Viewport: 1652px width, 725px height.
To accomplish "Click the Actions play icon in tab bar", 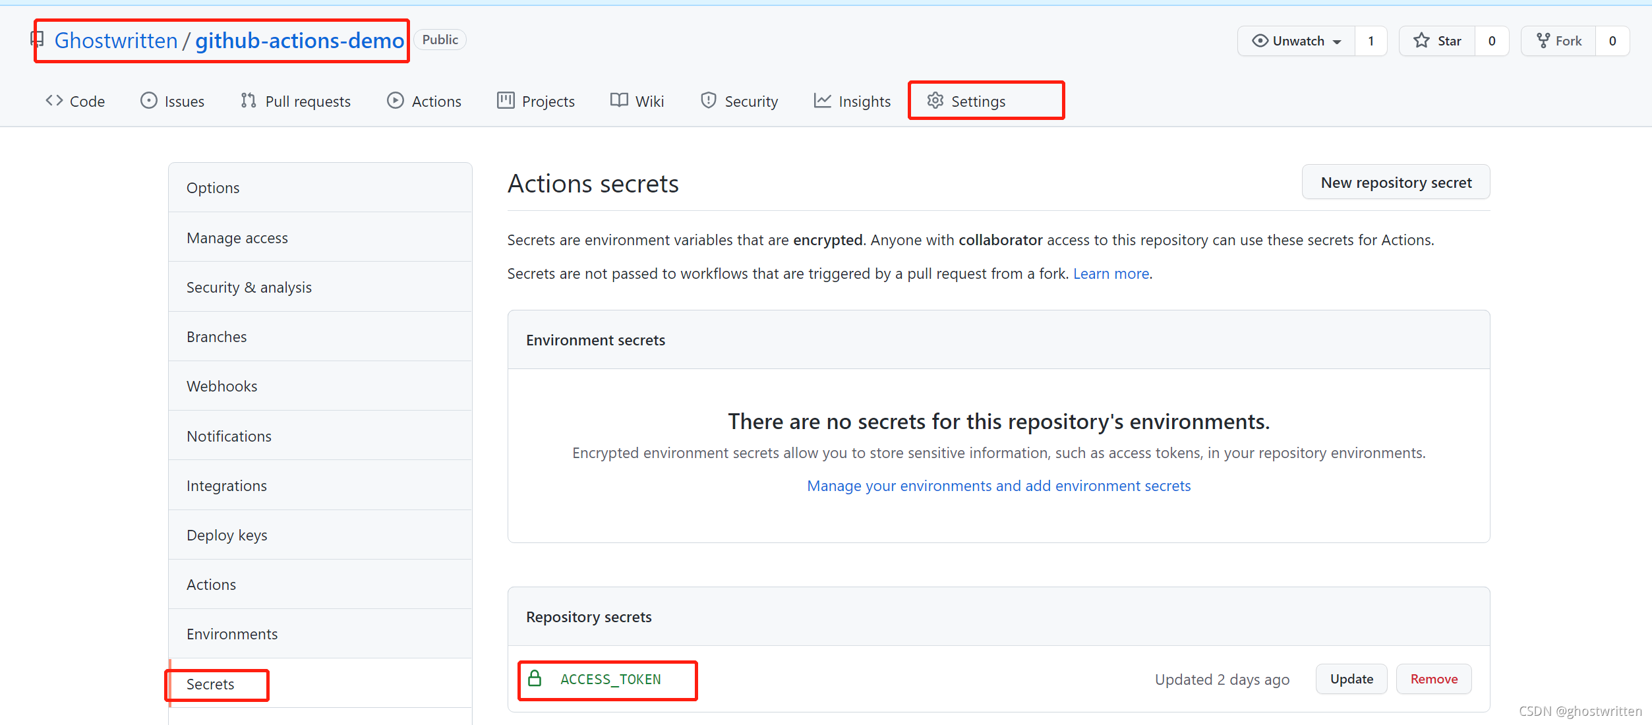I will (x=396, y=101).
